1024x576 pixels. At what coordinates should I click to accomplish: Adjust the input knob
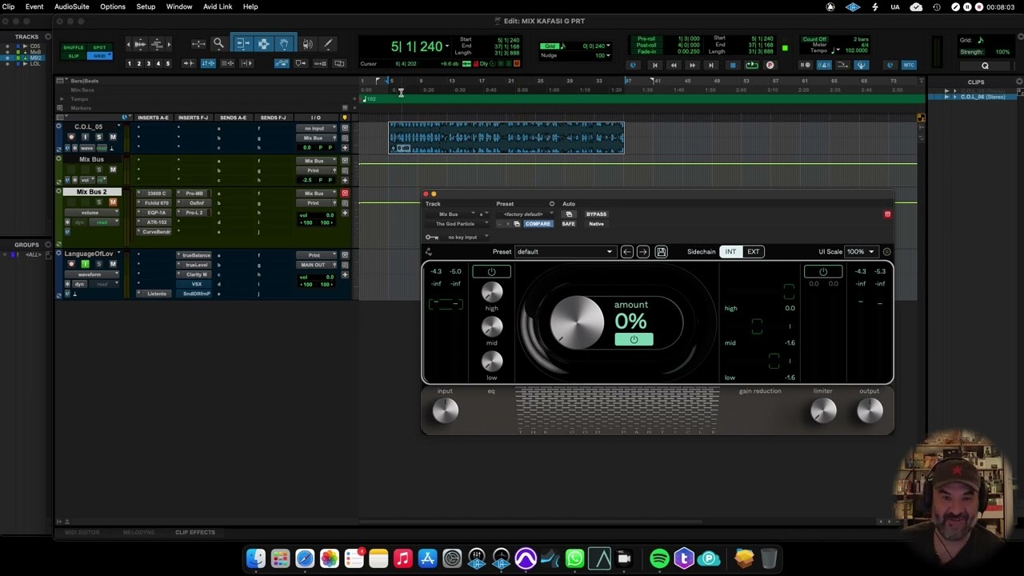446,410
